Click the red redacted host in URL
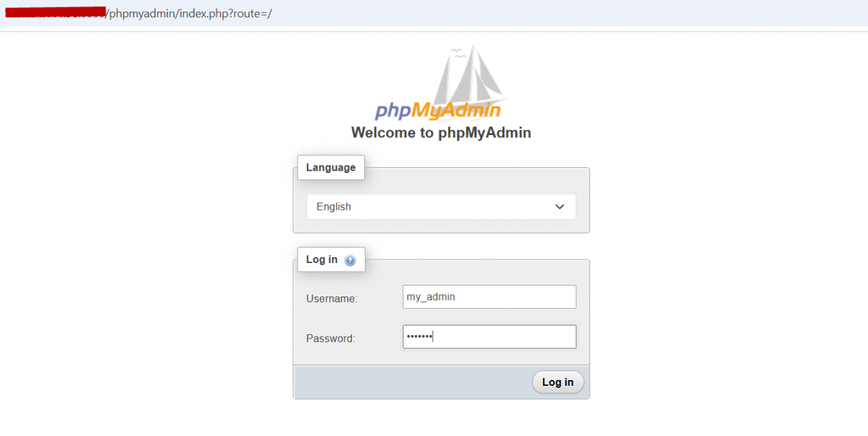The width and height of the screenshot is (868, 436). pos(55,12)
